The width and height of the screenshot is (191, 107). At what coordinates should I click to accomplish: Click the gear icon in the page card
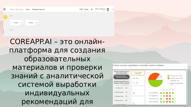tap(134, 93)
